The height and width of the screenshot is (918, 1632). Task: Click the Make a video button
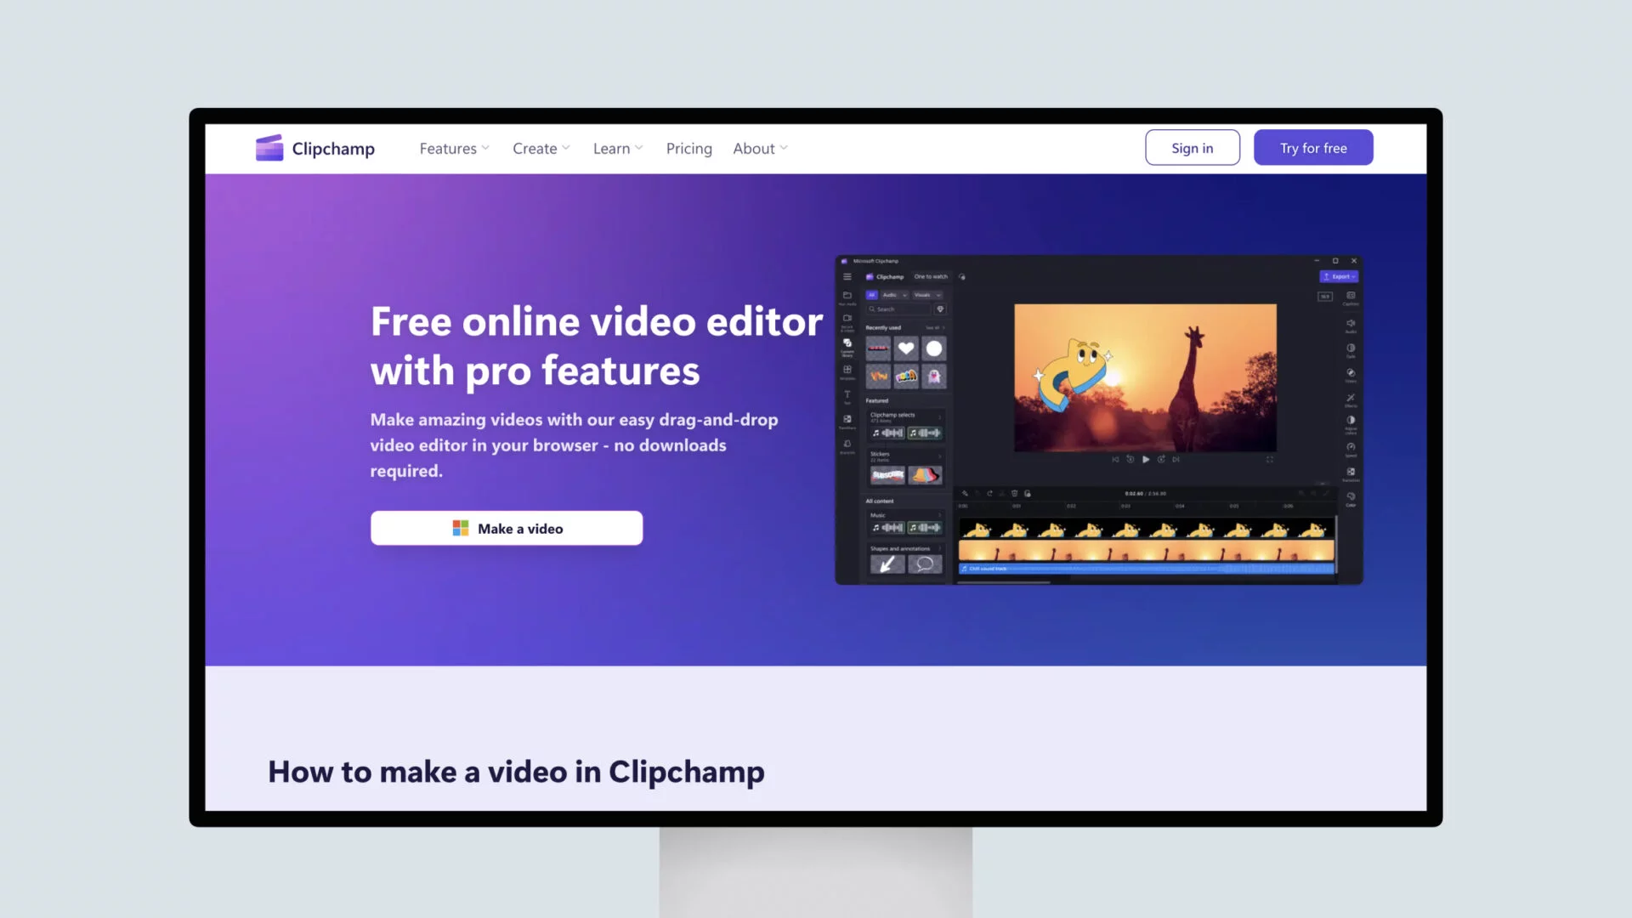click(x=507, y=527)
